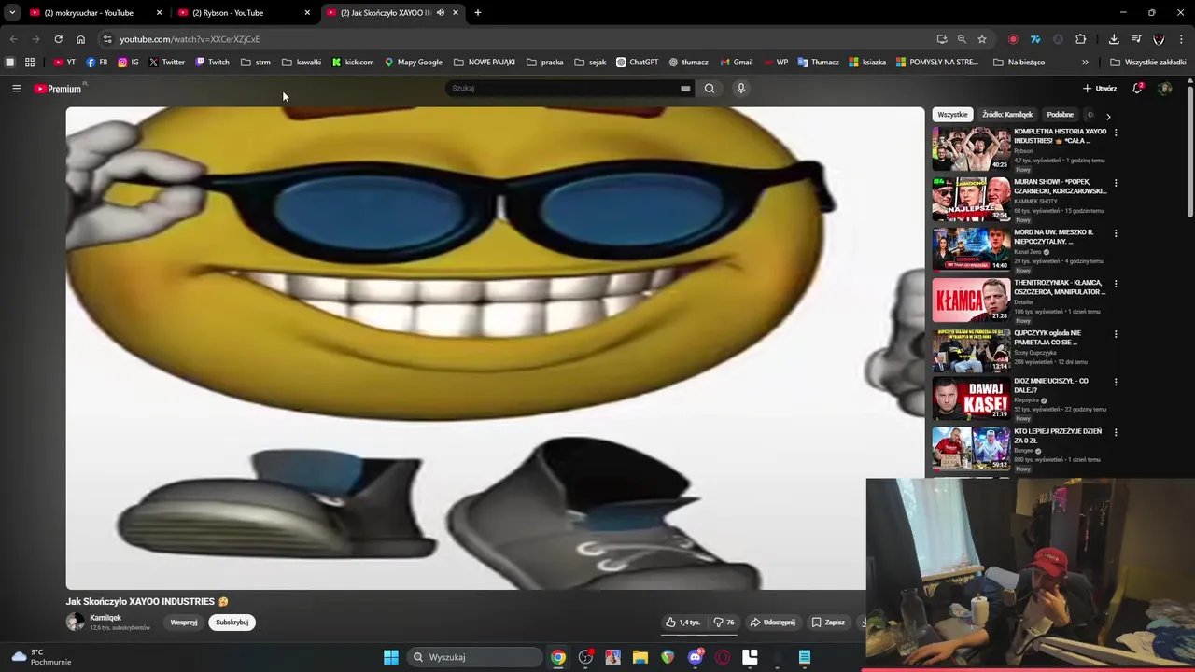Open Wszystkie zakładki folder

click(x=1148, y=63)
